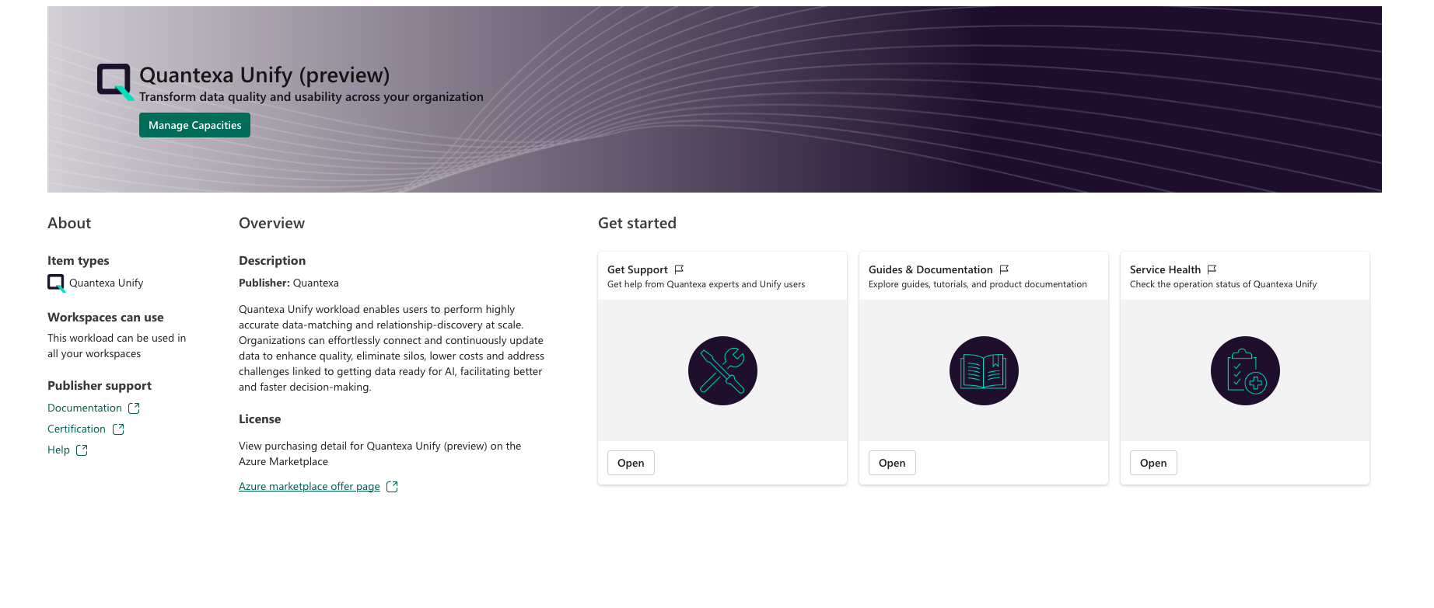The image size is (1434, 608).
Task: Click the About section heading
Action: (x=69, y=223)
